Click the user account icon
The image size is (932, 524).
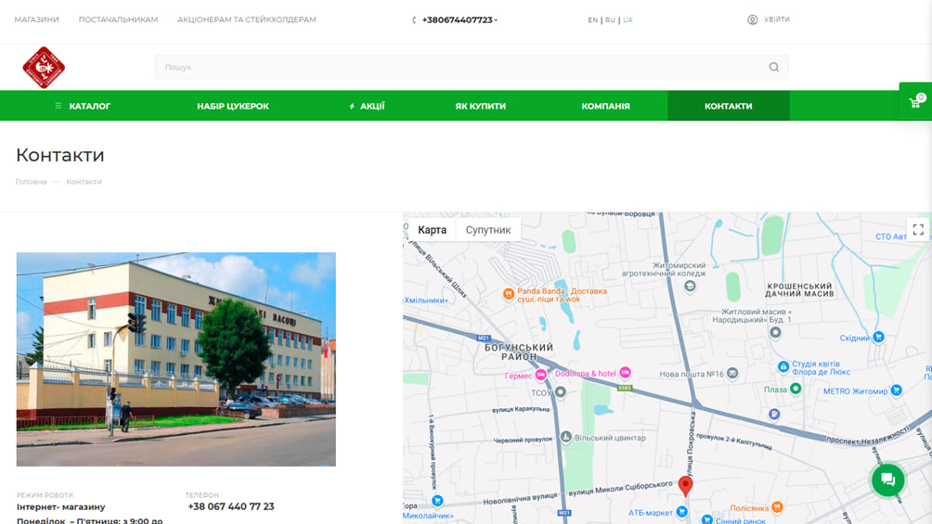(x=753, y=19)
